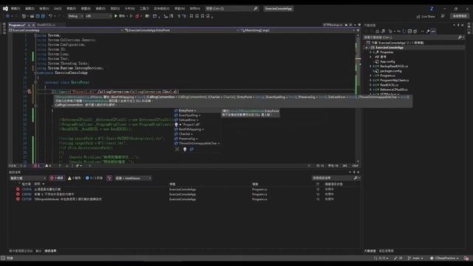
Task: Toggle the Warnings filter button in Error List
Action: coord(74,178)
